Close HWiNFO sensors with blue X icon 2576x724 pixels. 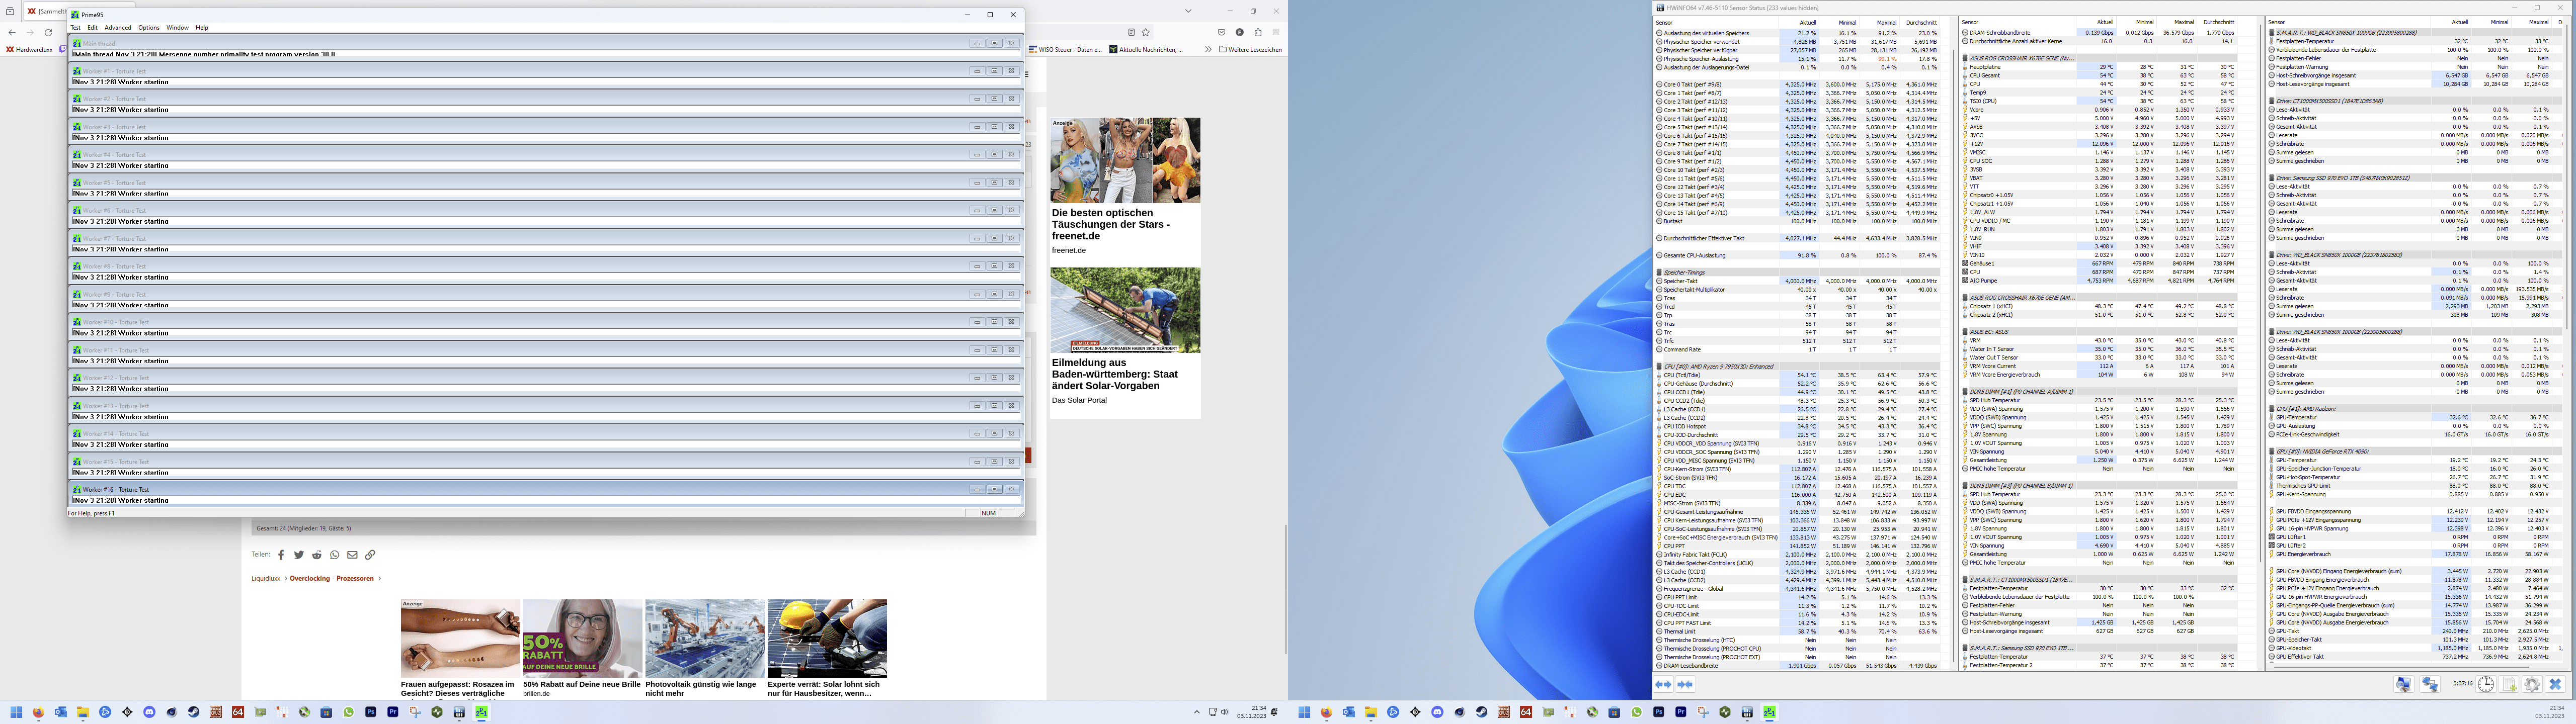click(x=2555, y=684)
